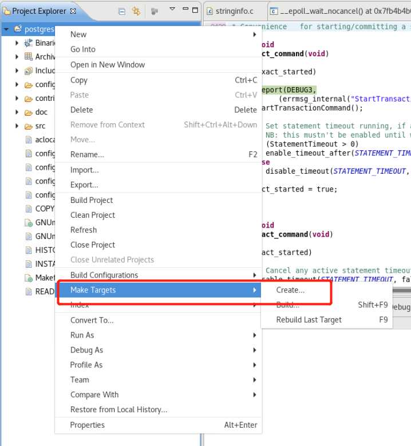The image size is (411, 446).
Task: Select Import... menu entry
Action: [158, 170]
